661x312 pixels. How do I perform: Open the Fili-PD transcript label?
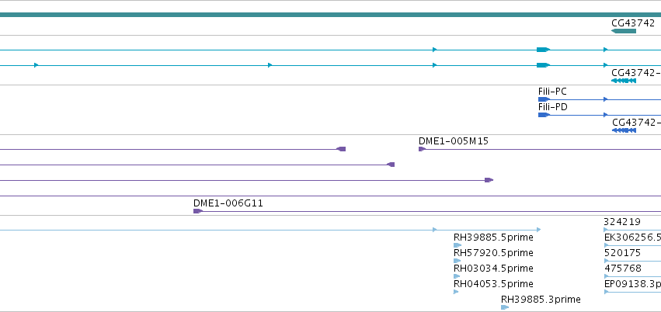(x=553, y=107)
